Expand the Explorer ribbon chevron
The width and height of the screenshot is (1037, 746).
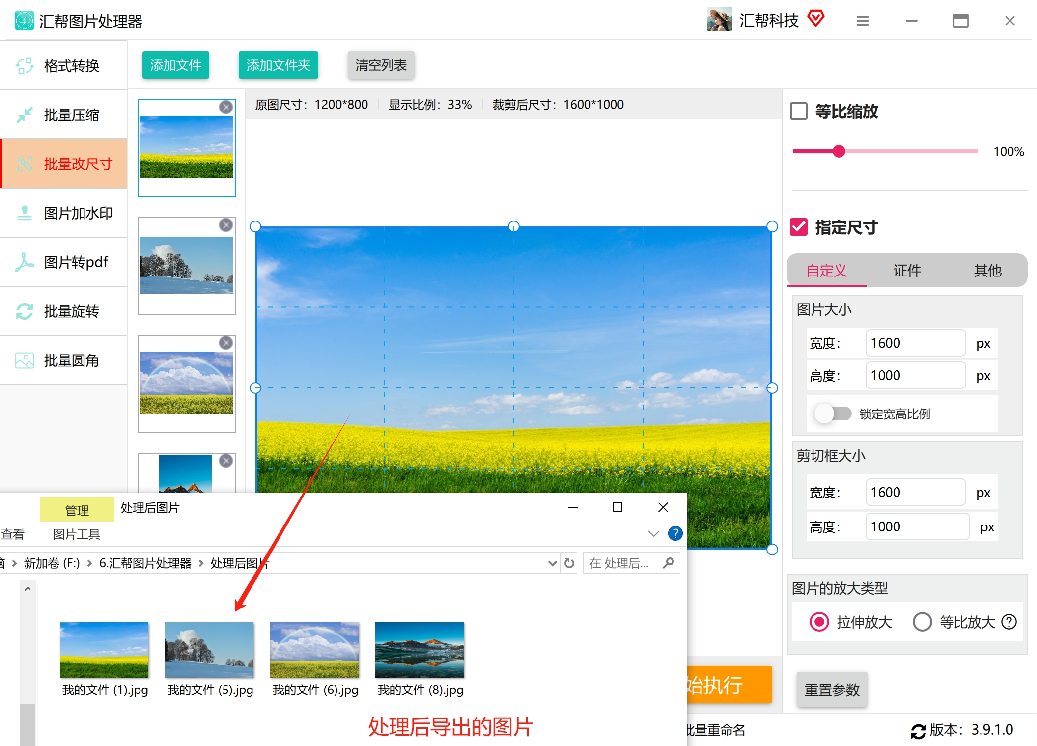tap(653, 533)
